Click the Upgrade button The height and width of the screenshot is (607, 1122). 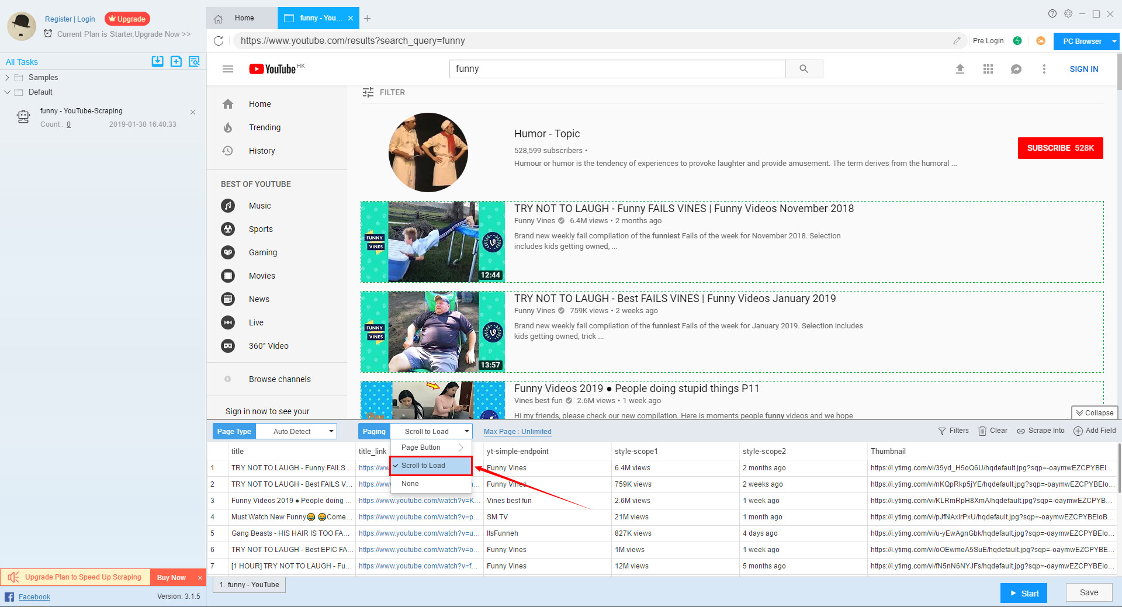127,19
